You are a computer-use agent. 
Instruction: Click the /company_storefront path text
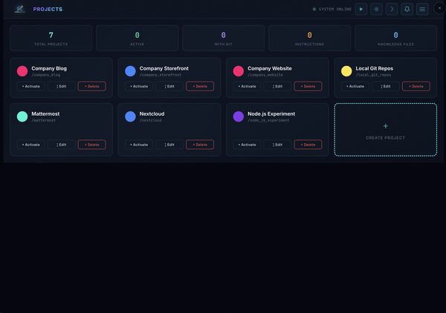pos(161,75)
